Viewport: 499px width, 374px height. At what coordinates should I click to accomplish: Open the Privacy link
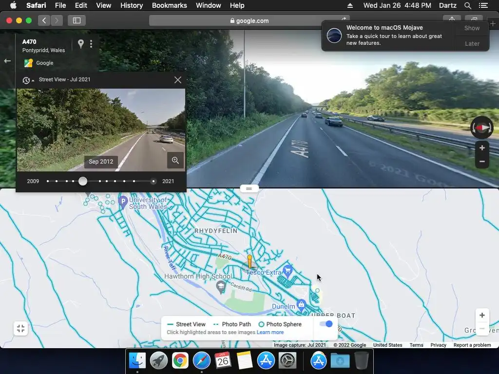tap(438, 345)
